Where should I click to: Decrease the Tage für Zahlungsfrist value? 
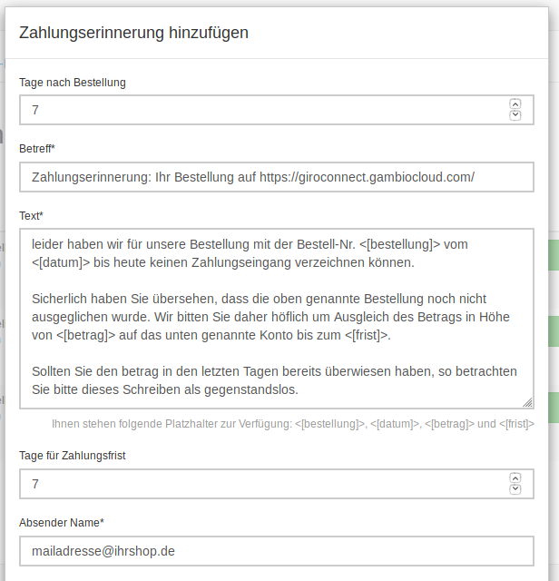pyautogui.click(x=515, y=489)
